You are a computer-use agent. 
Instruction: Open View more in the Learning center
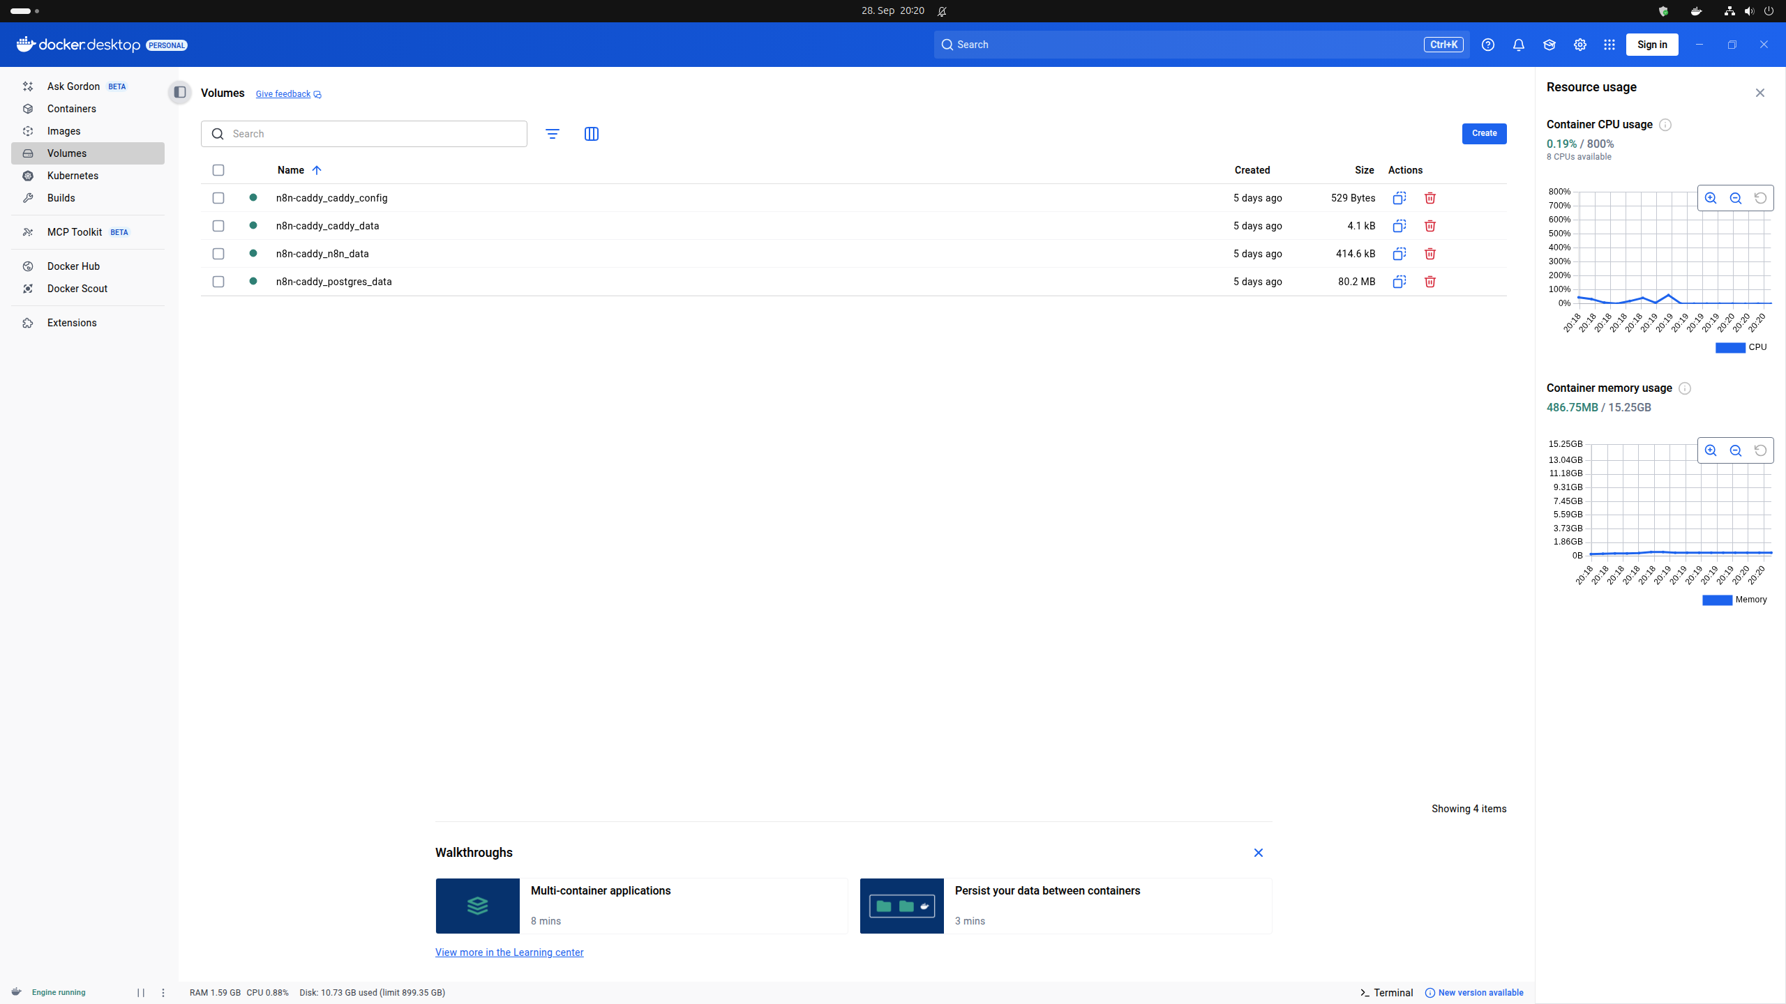(509, 952)
